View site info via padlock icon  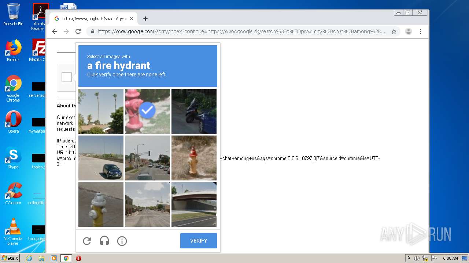[92, 31]
